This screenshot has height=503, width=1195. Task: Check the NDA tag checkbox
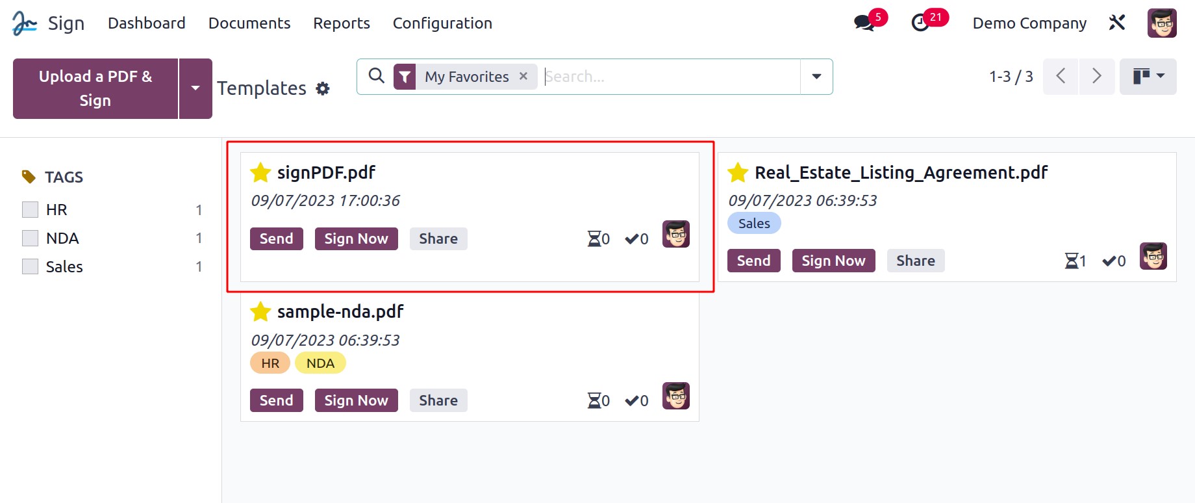[30, 238]
